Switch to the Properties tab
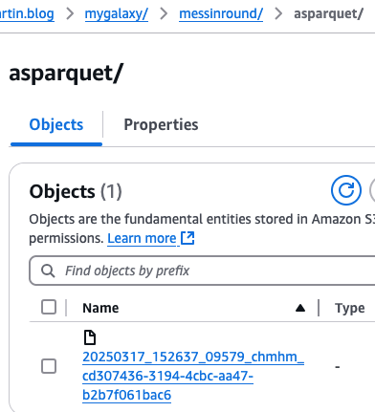 pyautogui.click(x=161, y=124)
